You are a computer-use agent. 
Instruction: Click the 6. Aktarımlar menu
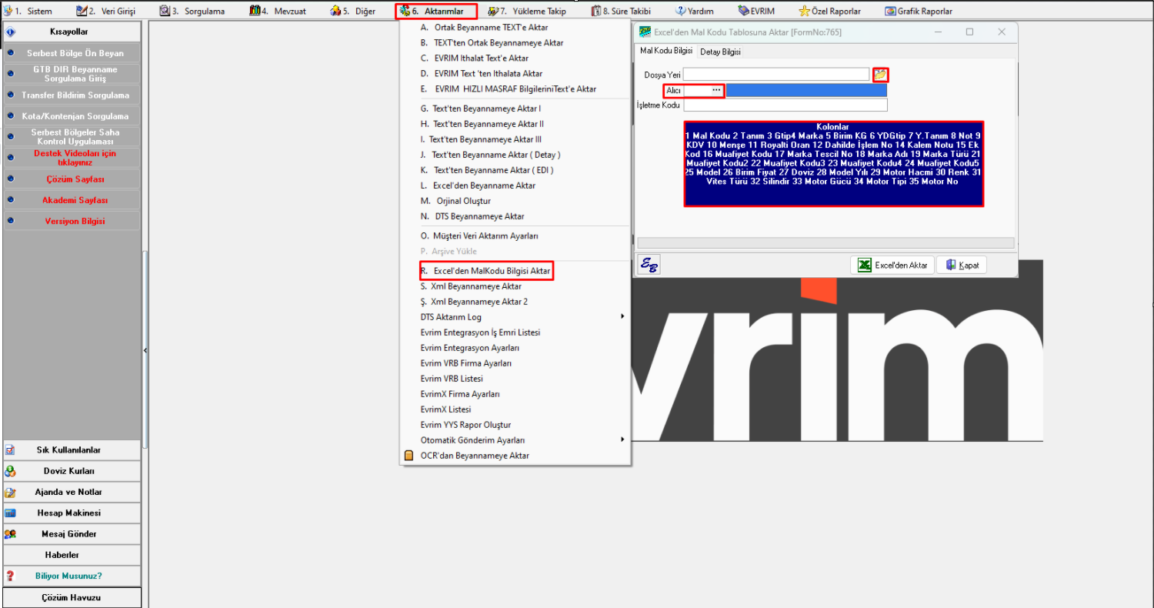pyautogui.click(x=436, y=11)
